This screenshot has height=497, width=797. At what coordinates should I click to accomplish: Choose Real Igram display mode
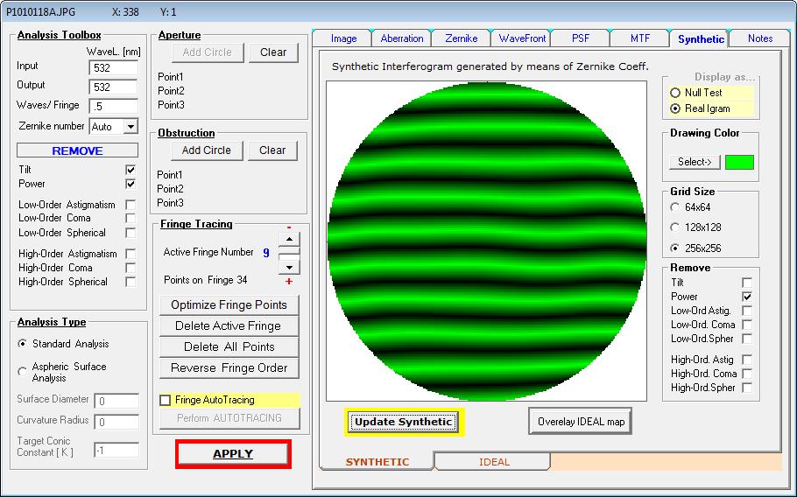675,108
